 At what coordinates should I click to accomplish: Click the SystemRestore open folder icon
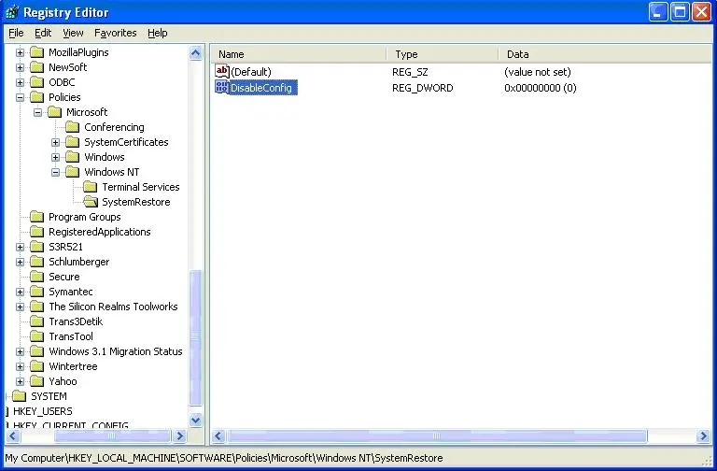(91, 202)
